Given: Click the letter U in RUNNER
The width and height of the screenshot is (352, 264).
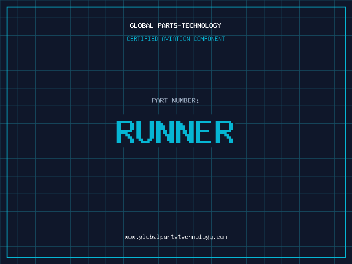Looking at the screenshot, I should click(145, 132).
